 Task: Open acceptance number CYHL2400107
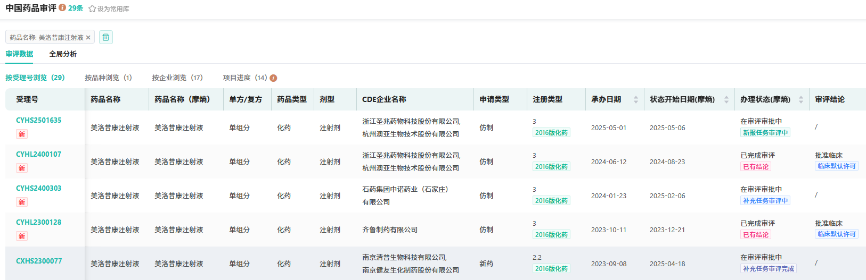(x=38, y=154)
